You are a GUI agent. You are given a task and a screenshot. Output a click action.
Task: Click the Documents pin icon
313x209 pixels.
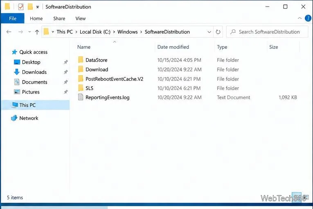click(x=66, y=82)
